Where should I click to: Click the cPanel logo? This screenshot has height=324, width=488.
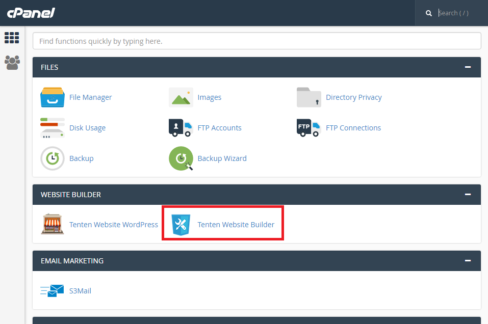(x=31, y=13)
